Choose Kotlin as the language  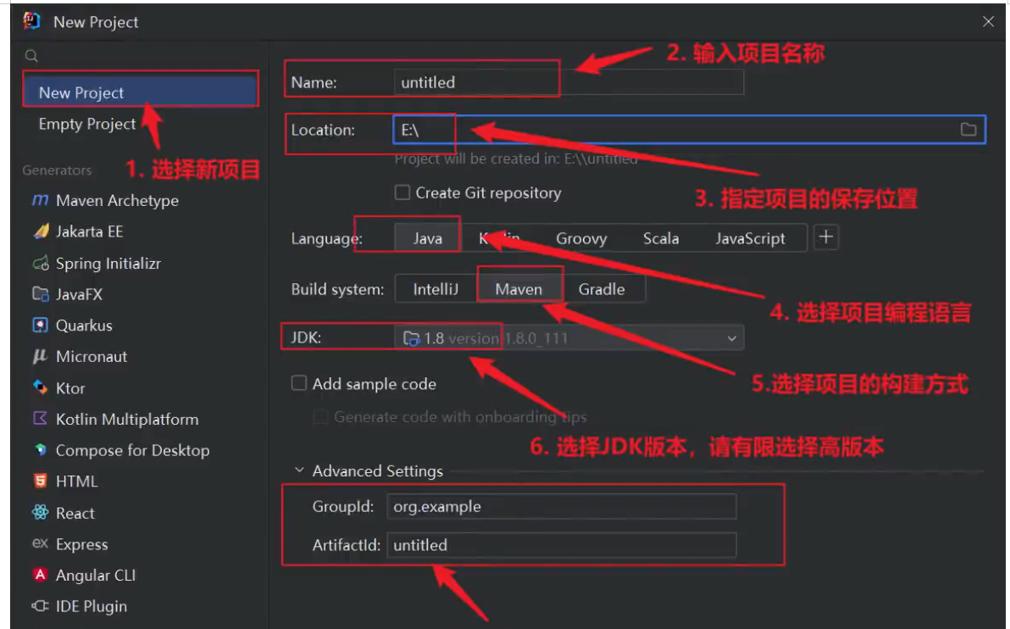(x=499, y=238)
